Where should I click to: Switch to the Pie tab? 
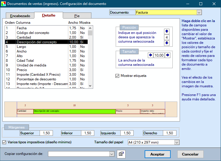click(x=77, y=16)
